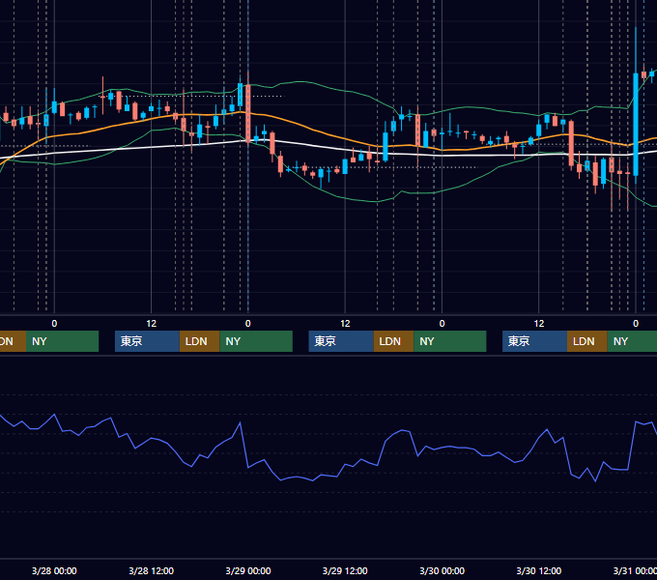Screen dimensions: 657x580
Task: Select the LDN session block for 3/28
Action: (199, 341)
